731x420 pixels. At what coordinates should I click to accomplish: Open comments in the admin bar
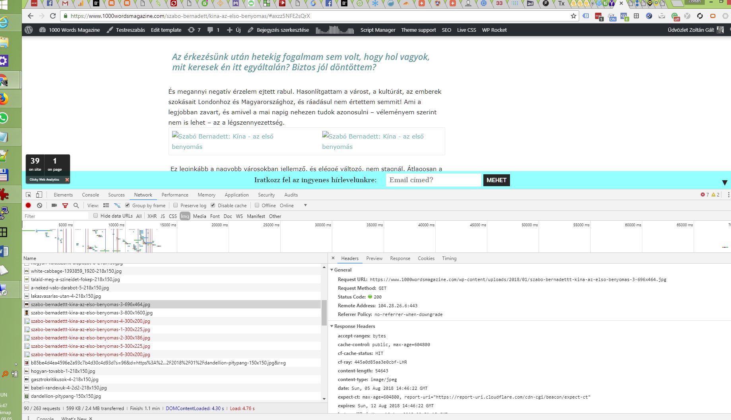click(x=213, y=30)
